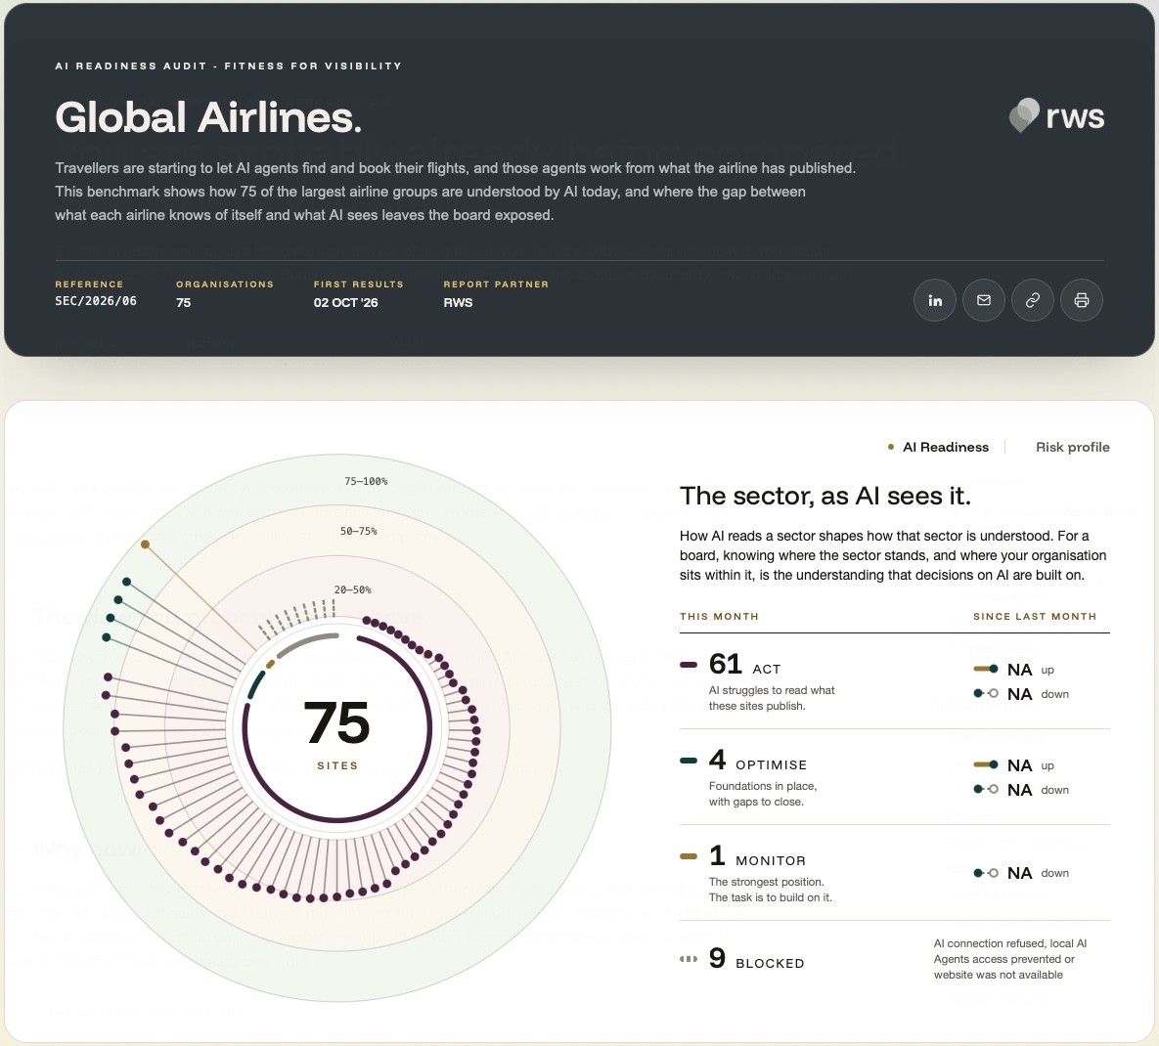
Task: Select the '4 OPTIMISE' category count
Action: click(758, 761)
